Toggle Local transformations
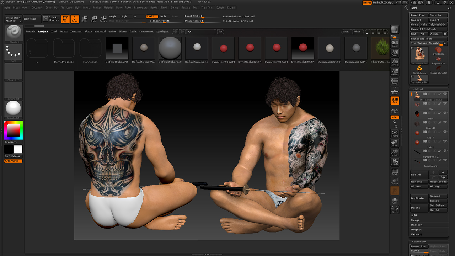The height and width of the screenshot is (256, 455). (x=395, y=101)
